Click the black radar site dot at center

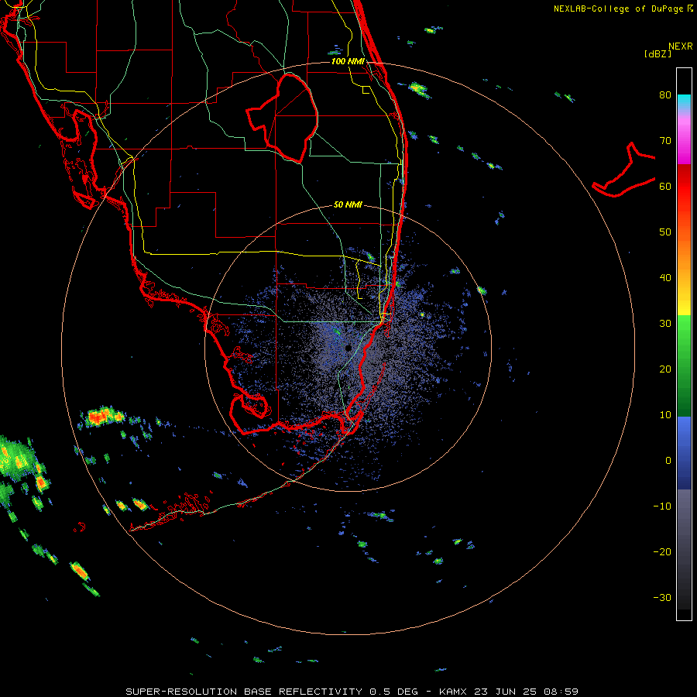click(348, 348)
